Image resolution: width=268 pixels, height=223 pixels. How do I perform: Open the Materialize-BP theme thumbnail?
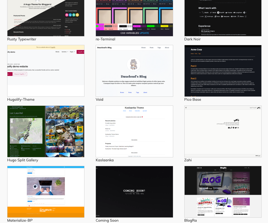pos(46,192)
